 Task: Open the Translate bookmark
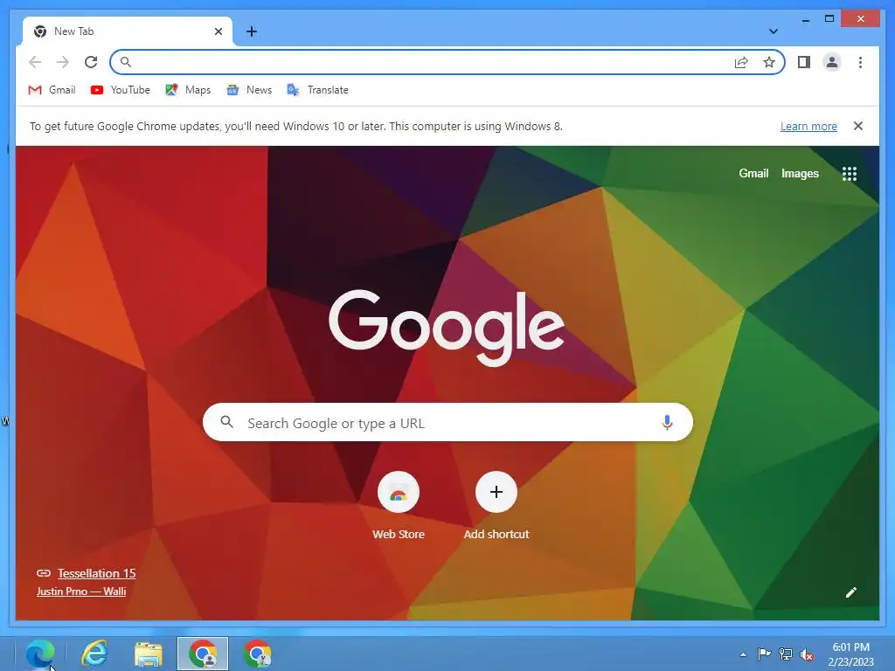point(318,90)
